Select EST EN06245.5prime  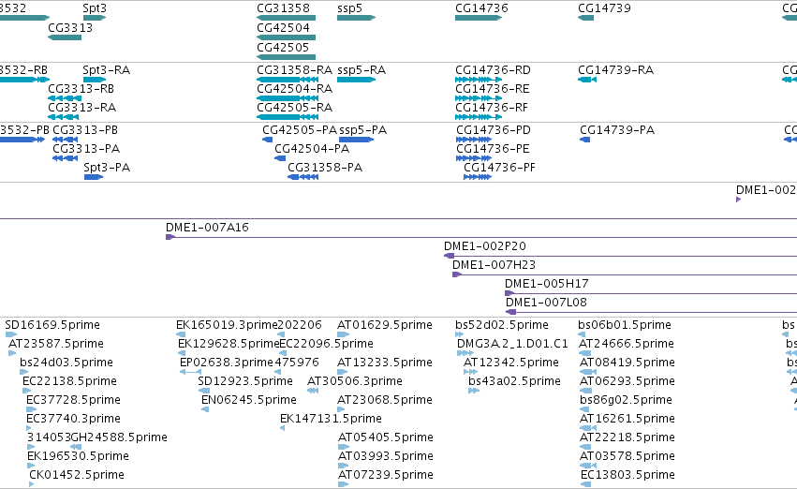pyautogui.click(x=205, y=409)
